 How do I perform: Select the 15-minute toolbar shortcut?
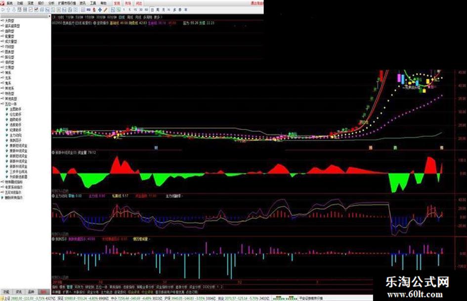[135, 10]
